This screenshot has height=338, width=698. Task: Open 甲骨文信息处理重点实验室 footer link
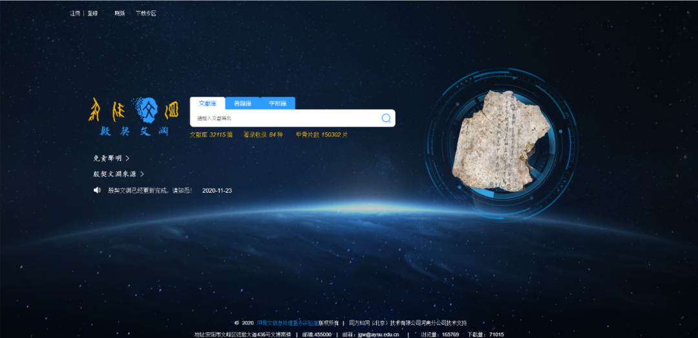[x=288, y=323]
